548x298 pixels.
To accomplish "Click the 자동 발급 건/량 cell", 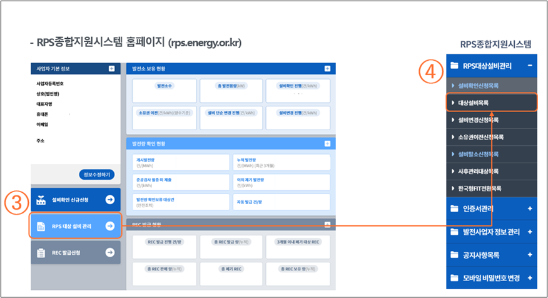I will [282, 202].
